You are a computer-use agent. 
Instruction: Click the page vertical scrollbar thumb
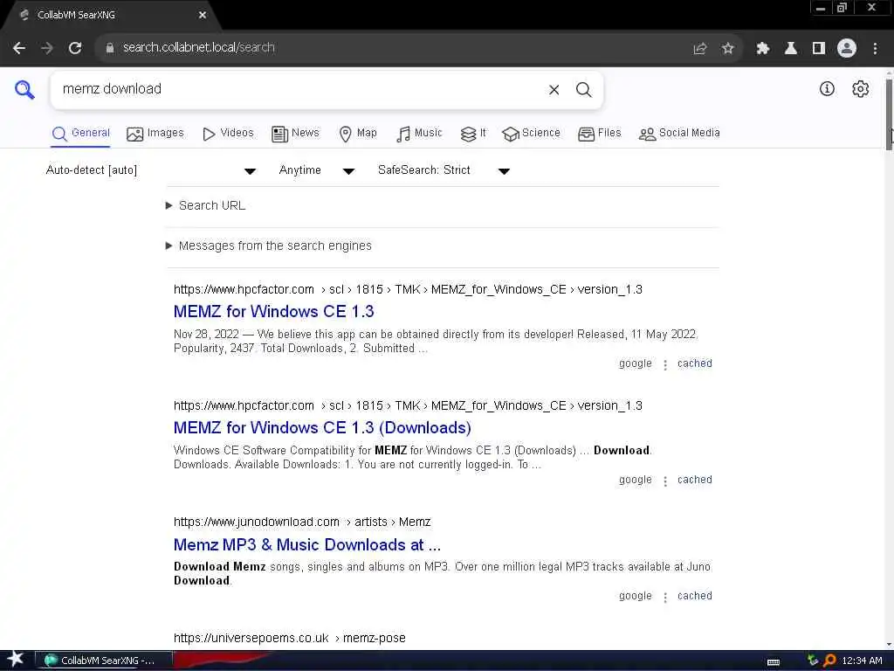tap(889, 114)
